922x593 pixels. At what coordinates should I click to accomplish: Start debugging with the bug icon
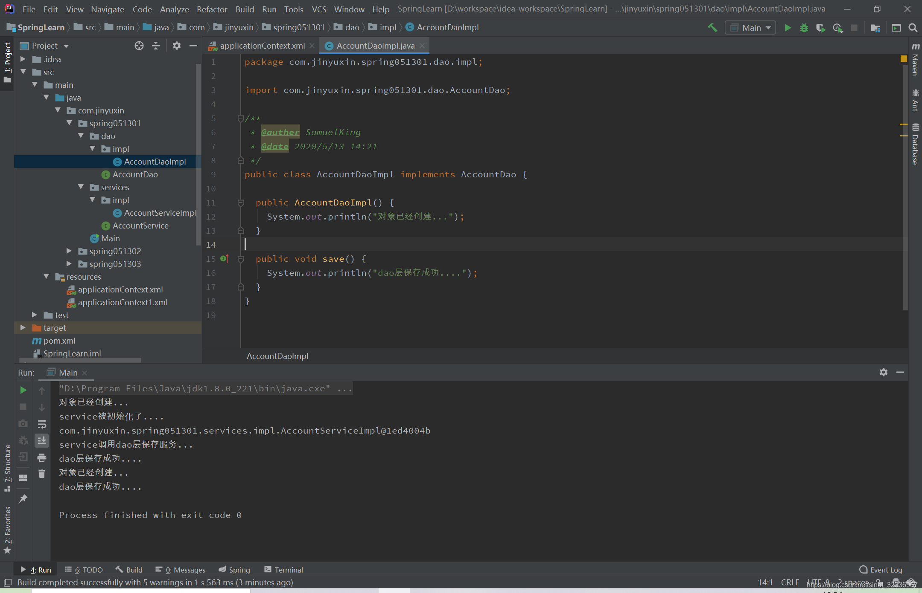coord(804,28)
